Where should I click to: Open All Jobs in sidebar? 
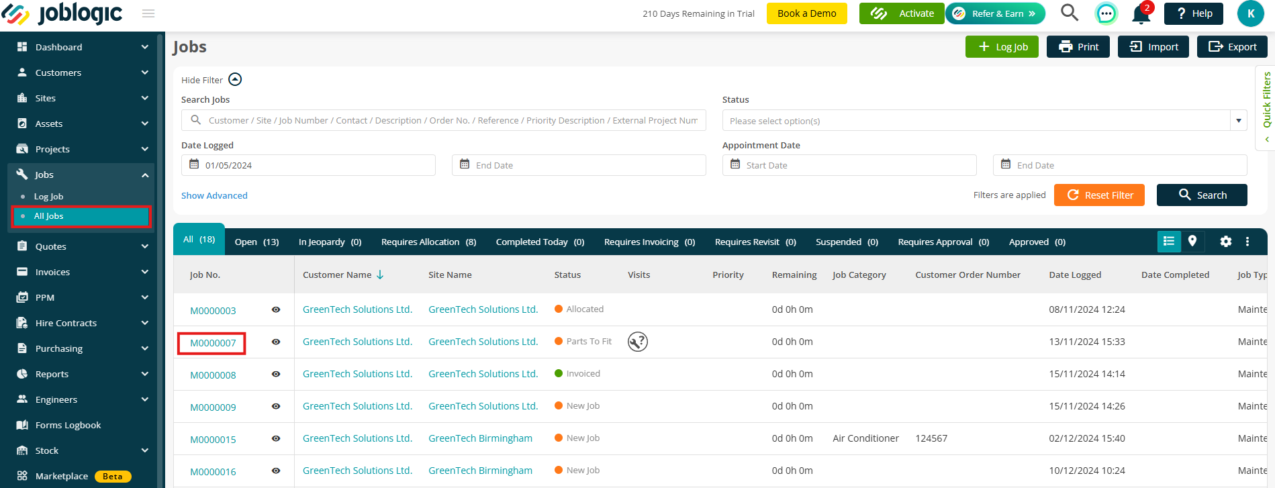[81, 216]
